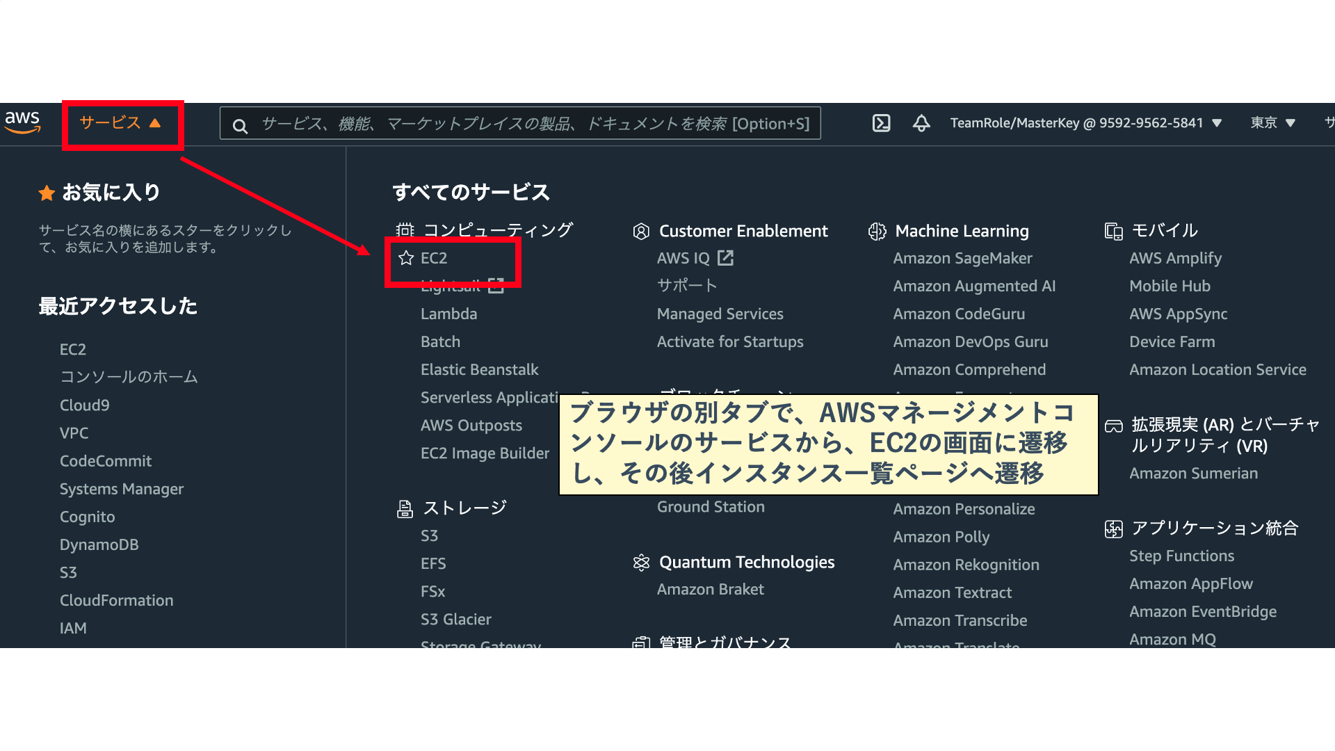Open Amazon Augmented AI

tap(974, 286)
